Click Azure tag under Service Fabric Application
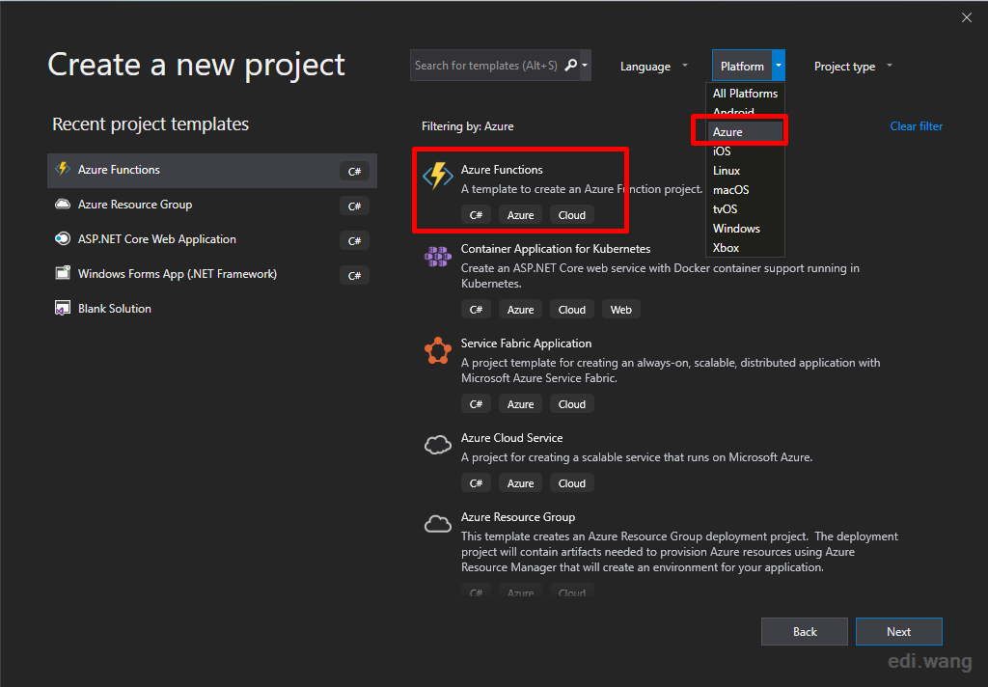Image resolution: width=988 pixels, height=687 pixels. pos(520,404)
